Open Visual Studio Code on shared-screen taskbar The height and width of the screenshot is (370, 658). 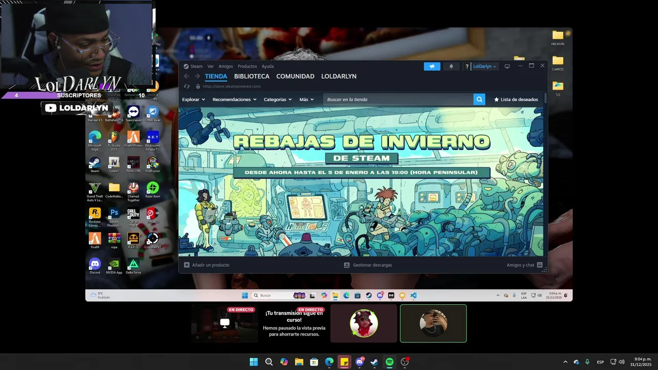pyautogui.click(x=413, y=295)
